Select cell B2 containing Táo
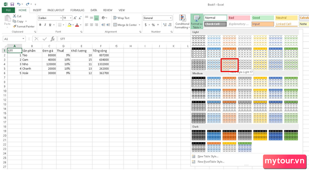309x172 pixels. pyautogui.click(x=32, y=55)
